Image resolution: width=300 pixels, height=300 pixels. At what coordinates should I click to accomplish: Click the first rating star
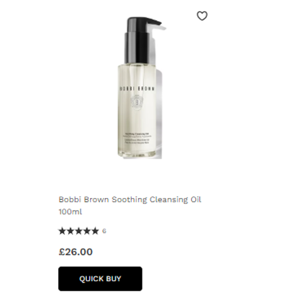pyautogui.click(x=62, y=231)
